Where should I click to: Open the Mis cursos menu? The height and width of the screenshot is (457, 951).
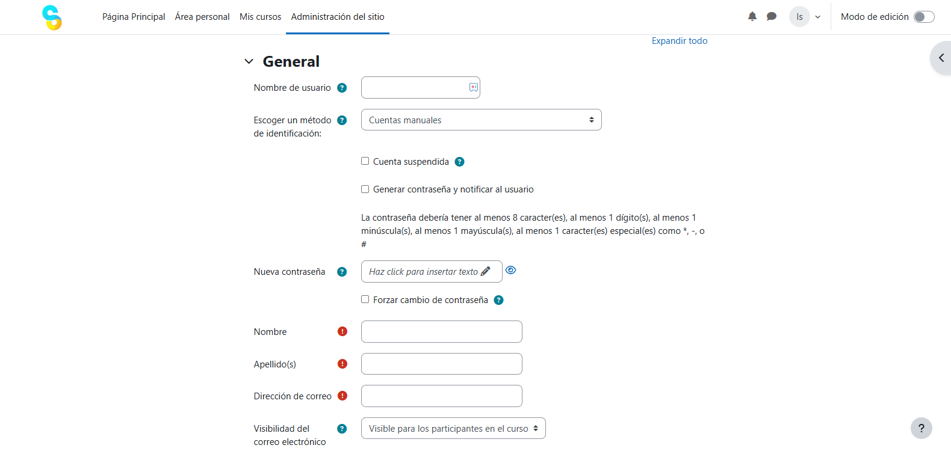pyautogui.click(x=260, y=17)
